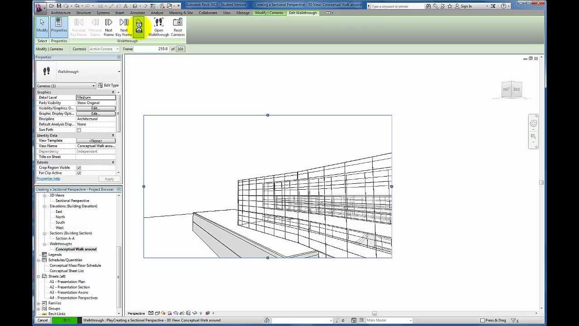
Task: Click the Project Browser vertical scrollbar
Action: pos(119,276)
